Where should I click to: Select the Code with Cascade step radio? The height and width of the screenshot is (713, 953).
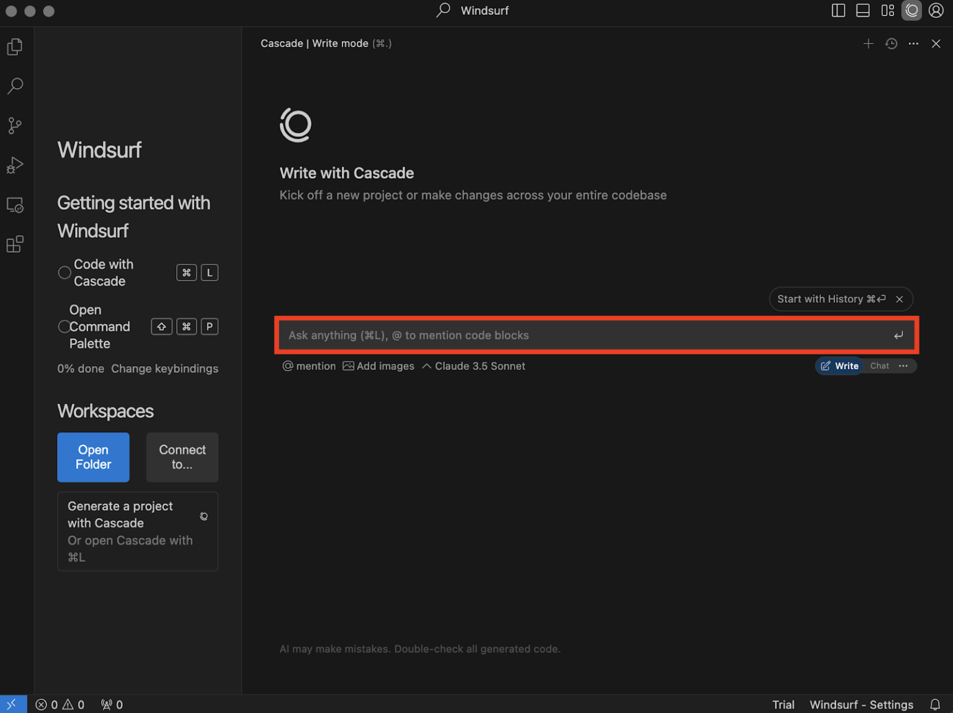click(x=65, y=273)
